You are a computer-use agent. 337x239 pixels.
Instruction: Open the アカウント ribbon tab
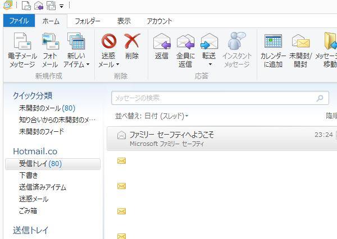tap(160, 21)
